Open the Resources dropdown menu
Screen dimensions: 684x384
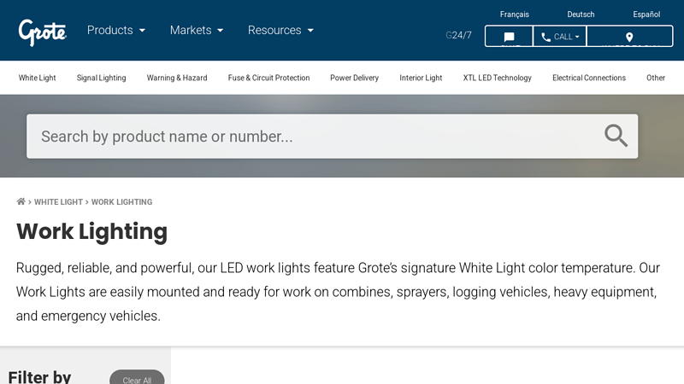pyautogui.click(x=280, y=30)
